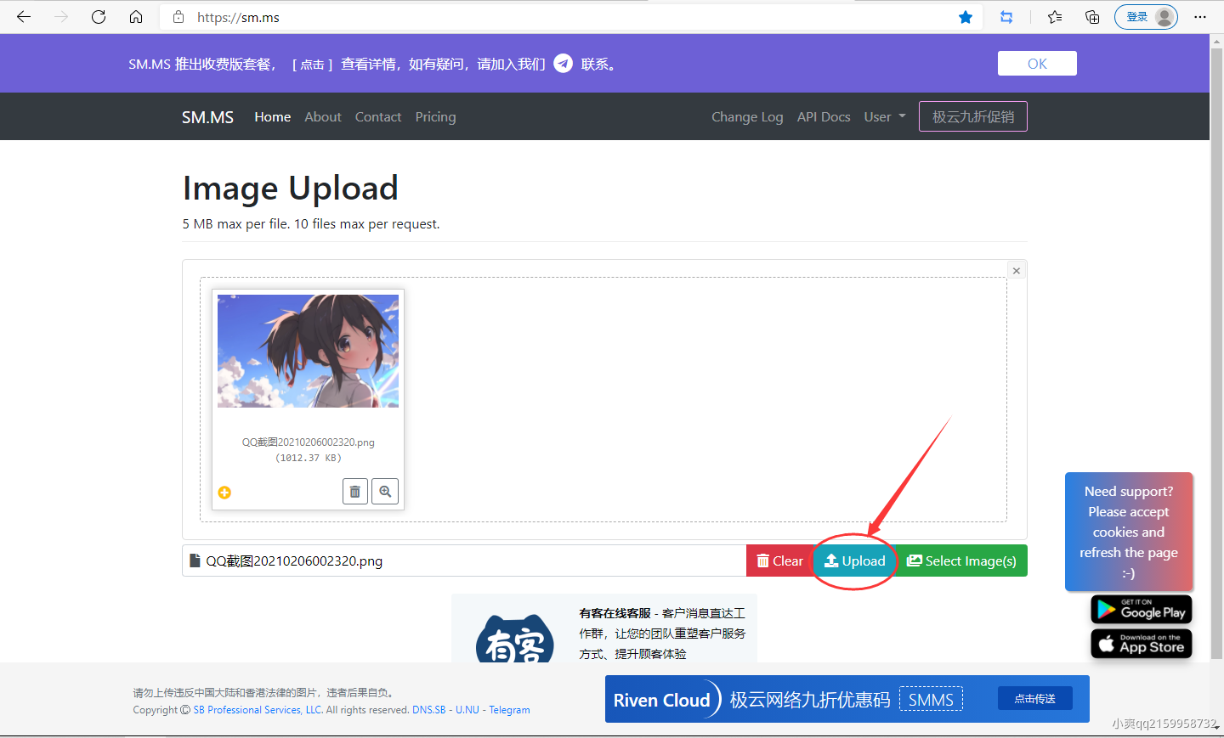The image size is (1224, 738).
Task: Open SB Professional Services, LLC link
Action: click(x=258, y=710)
